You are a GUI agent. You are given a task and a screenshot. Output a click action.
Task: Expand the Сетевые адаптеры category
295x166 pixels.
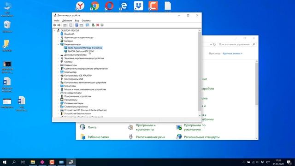[x=58, y=103]
